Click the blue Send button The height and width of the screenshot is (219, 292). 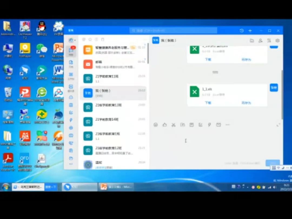(x=273, y=163)
